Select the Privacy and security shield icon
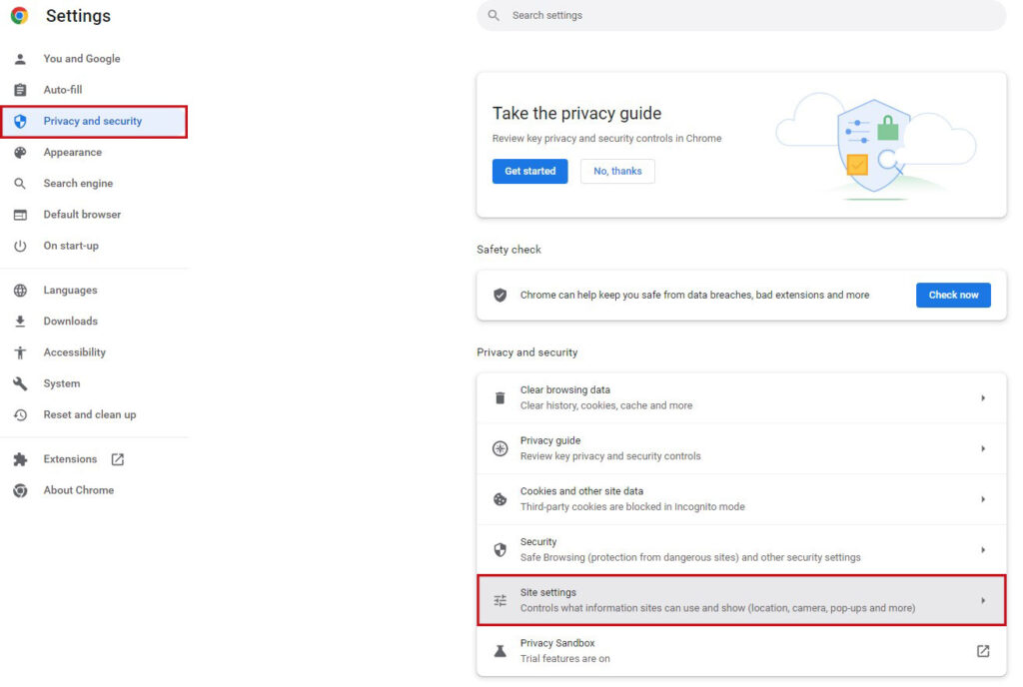Image resolution: width=1023 pixels, height=687 pixels. [19, 121]
